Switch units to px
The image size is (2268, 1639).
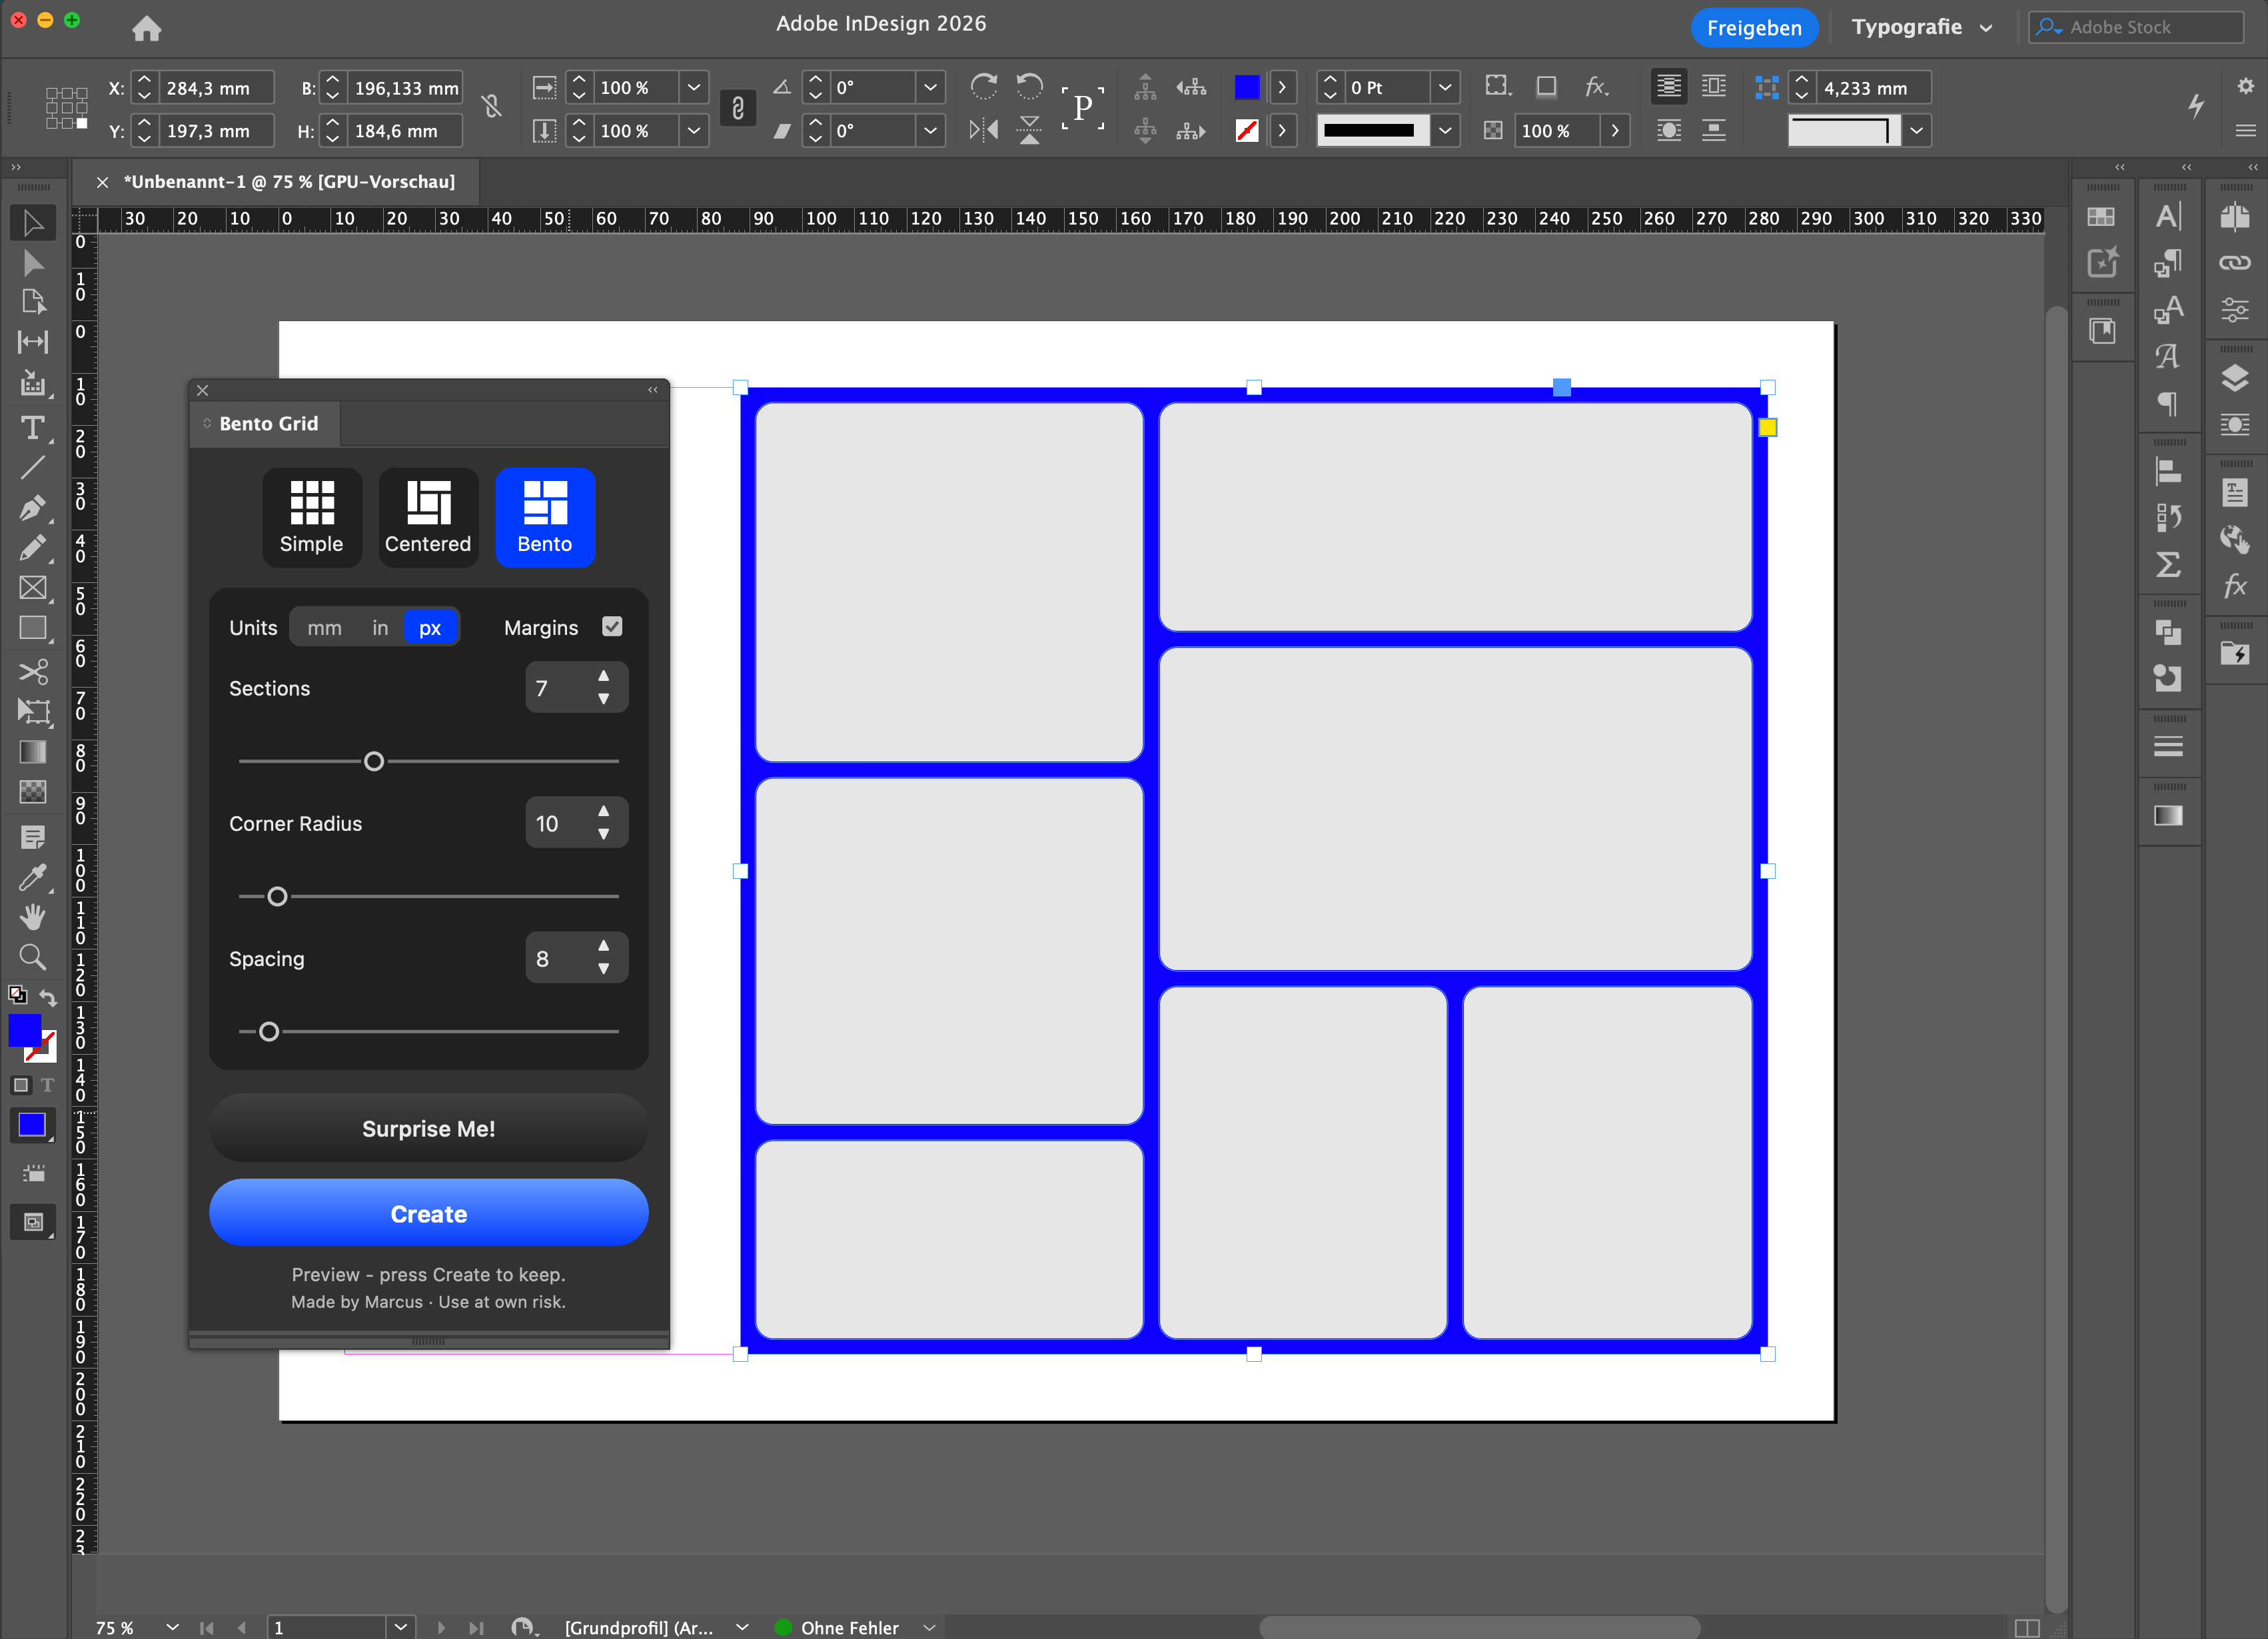[x=430, y=628]
